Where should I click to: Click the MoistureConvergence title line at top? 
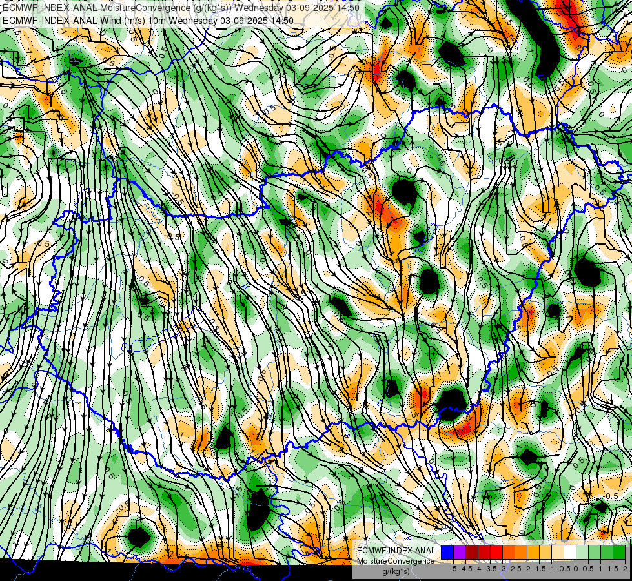pyautogui.click(x=181, y=8)
